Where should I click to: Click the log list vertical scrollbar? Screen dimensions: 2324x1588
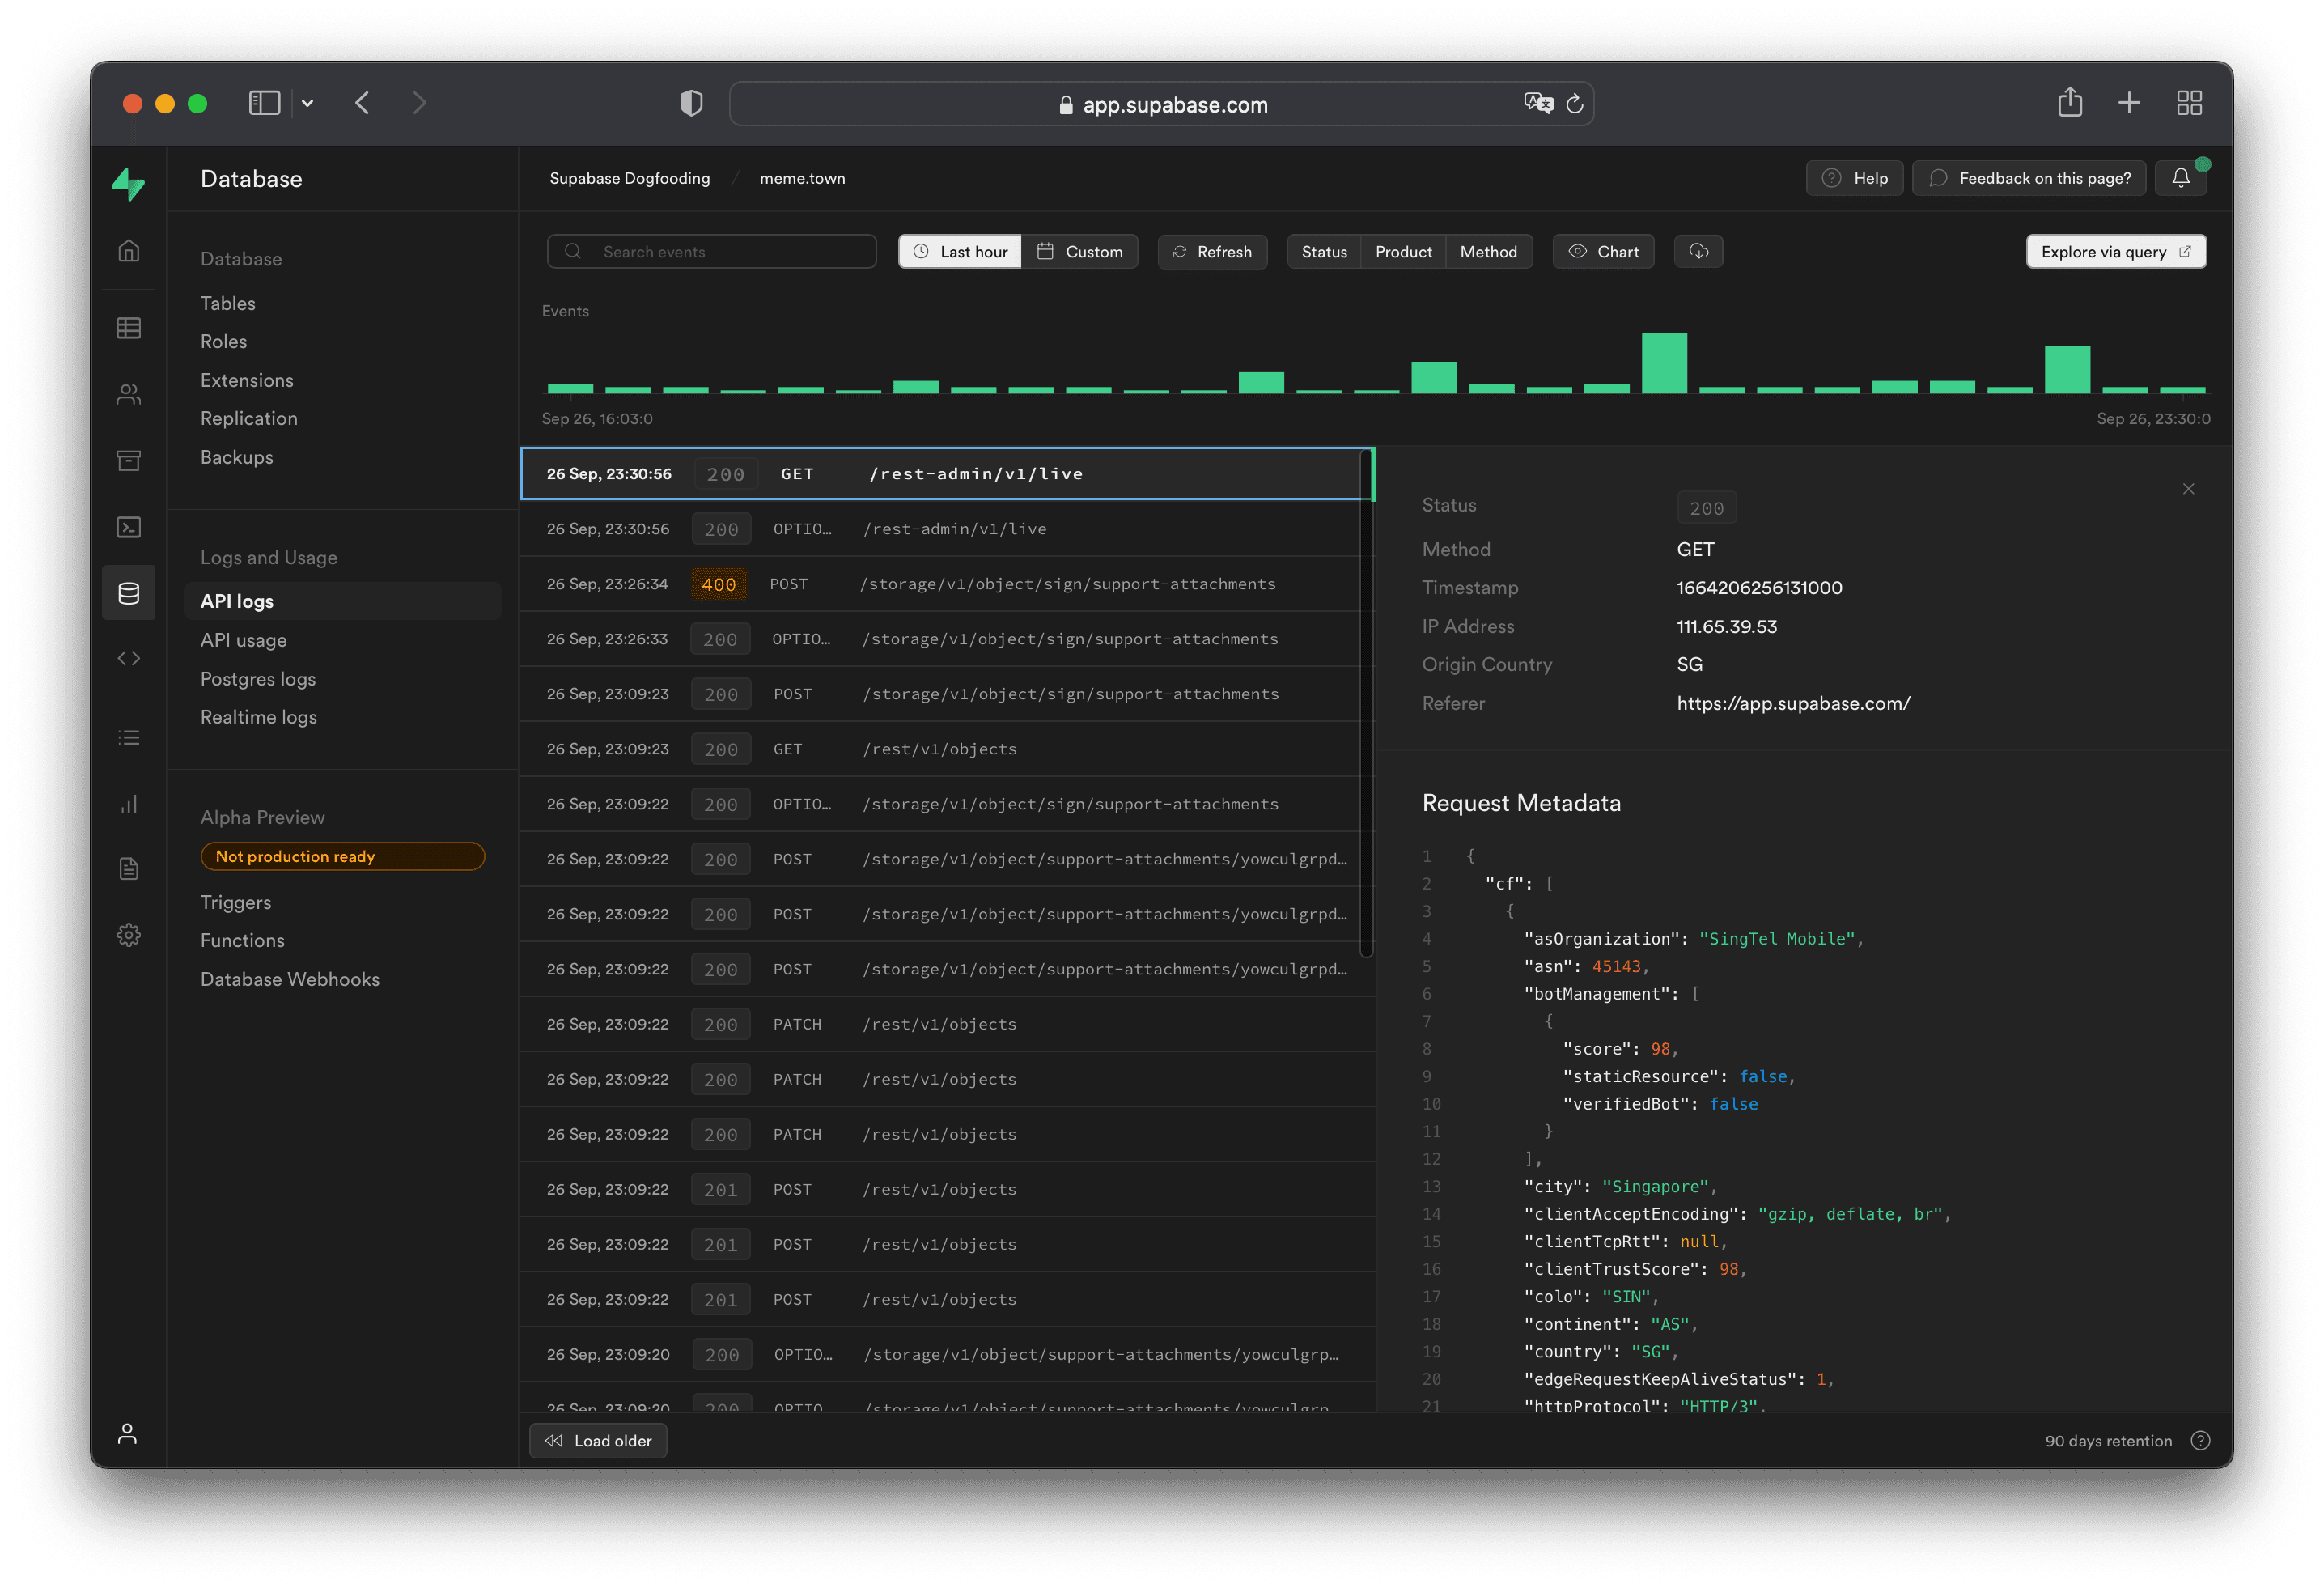pos(1366,703)
